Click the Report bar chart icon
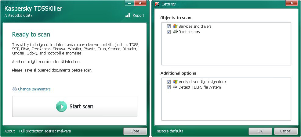301x137 pixels. [x=128, y=16]
